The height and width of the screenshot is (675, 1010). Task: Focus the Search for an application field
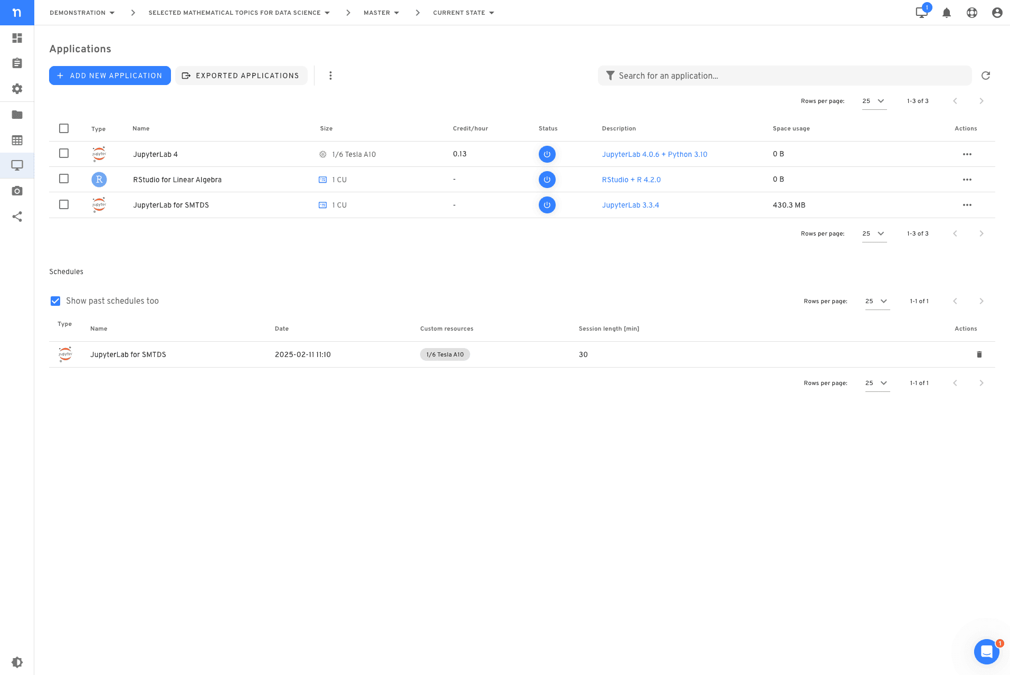pos(785,76)
